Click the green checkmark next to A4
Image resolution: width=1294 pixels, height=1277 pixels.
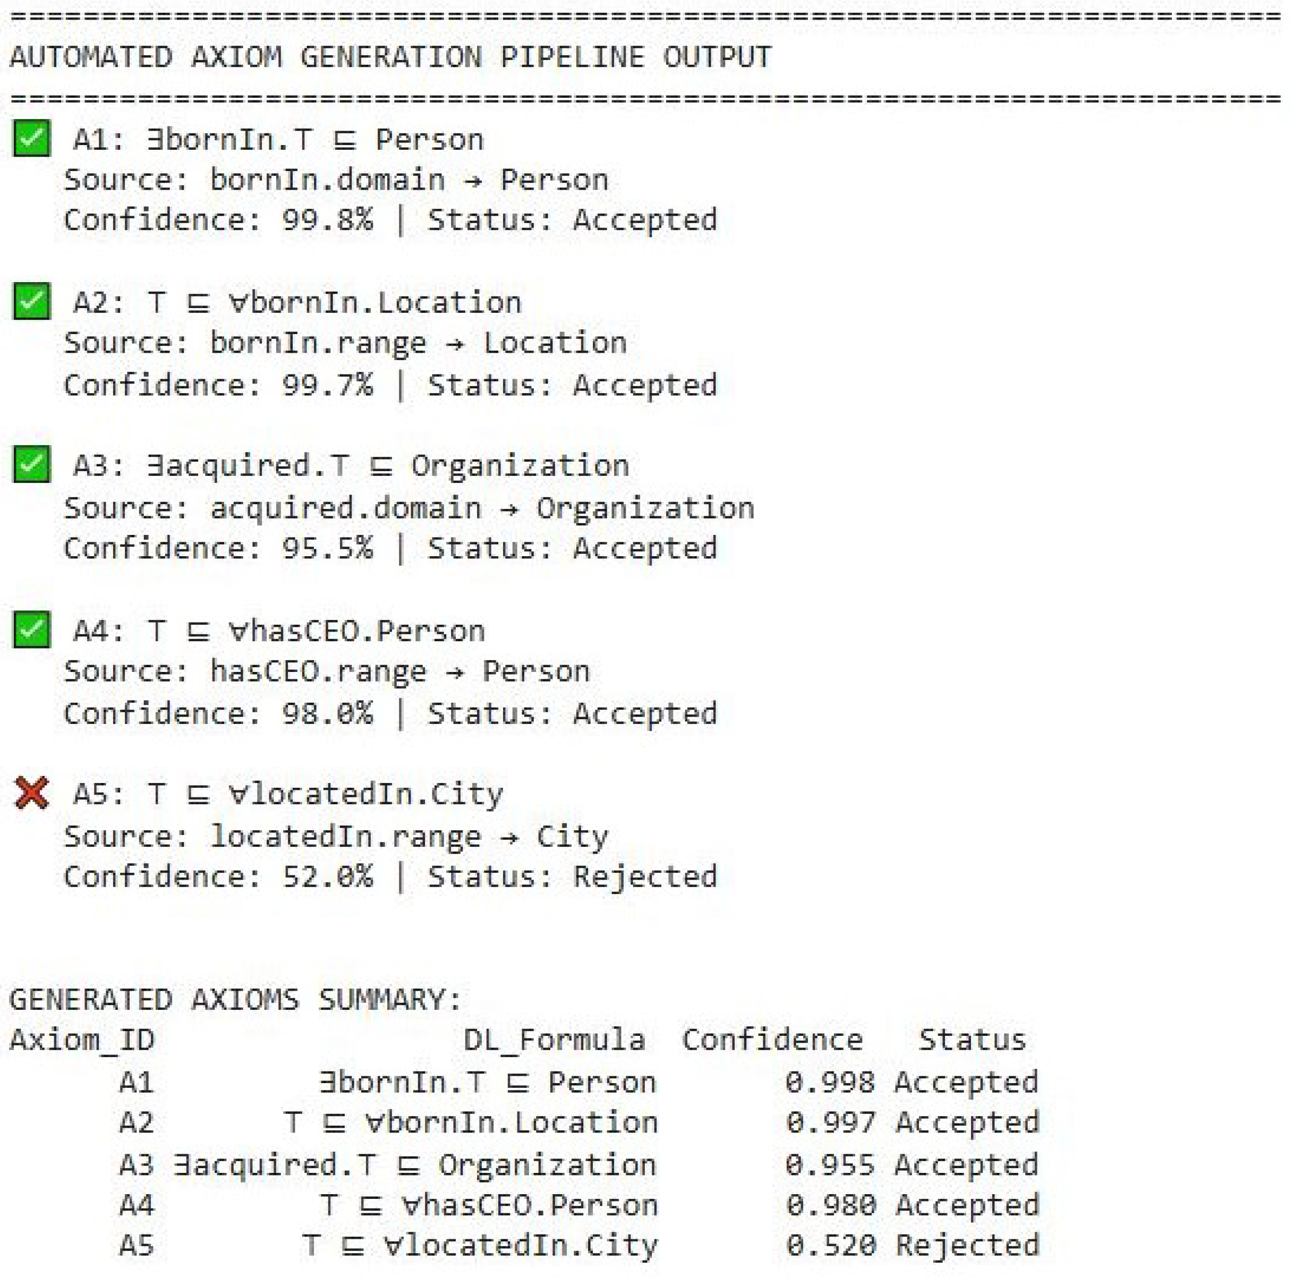pos(31,629)
